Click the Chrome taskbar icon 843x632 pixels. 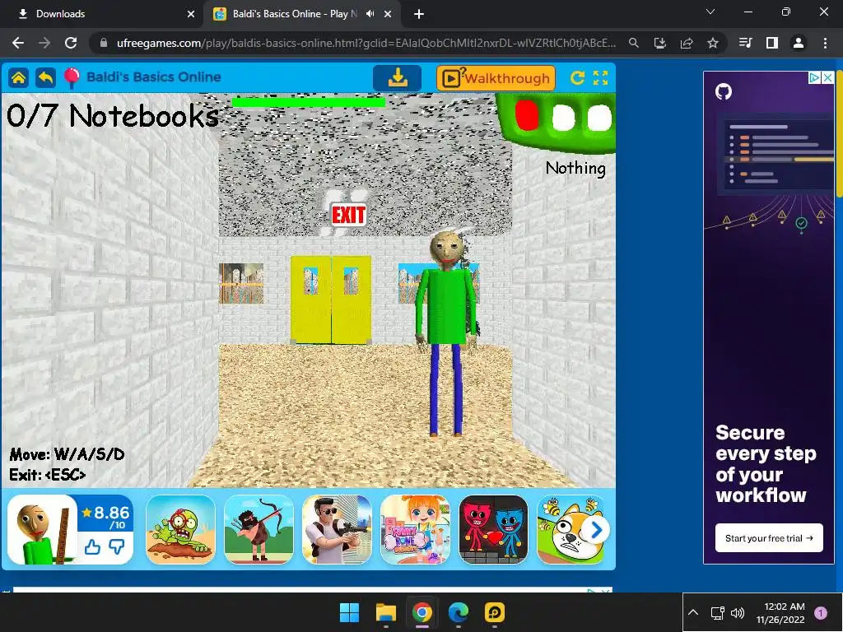point(422,612)
